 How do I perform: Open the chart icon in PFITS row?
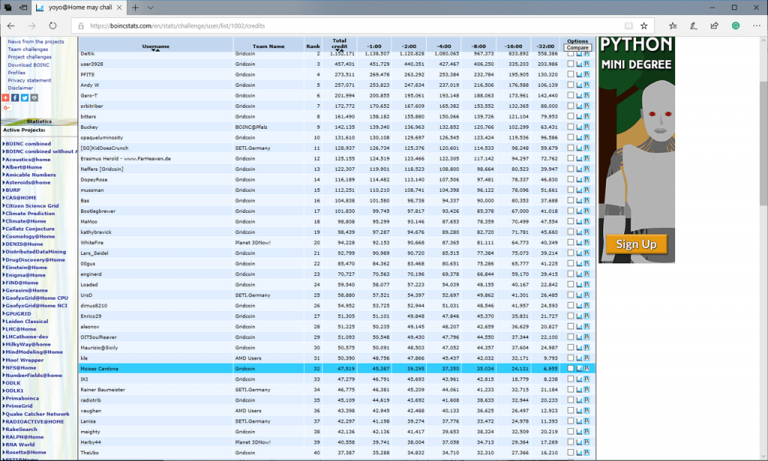(x=580, y=74)
